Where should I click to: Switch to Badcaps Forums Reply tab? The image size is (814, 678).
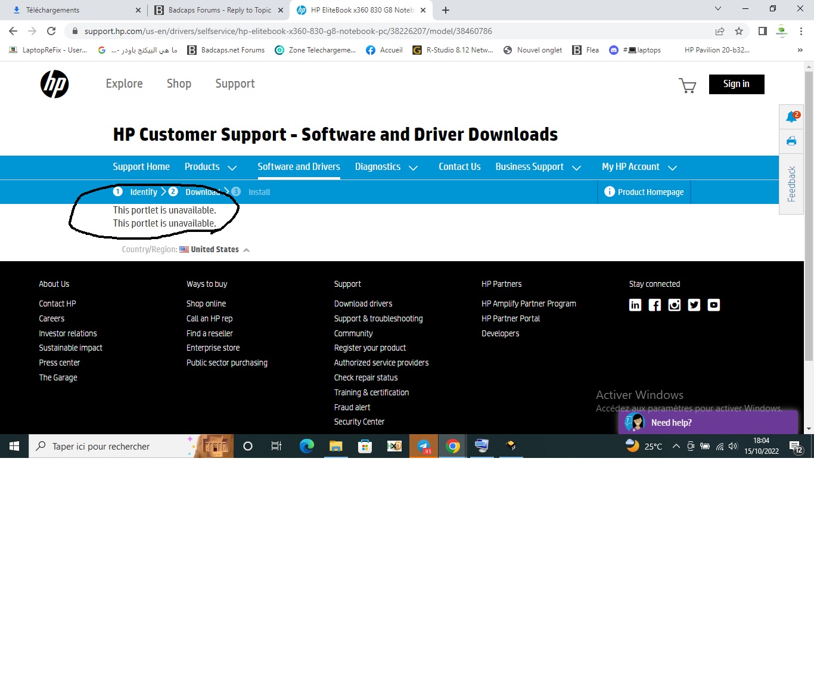[x=219, y=10]
